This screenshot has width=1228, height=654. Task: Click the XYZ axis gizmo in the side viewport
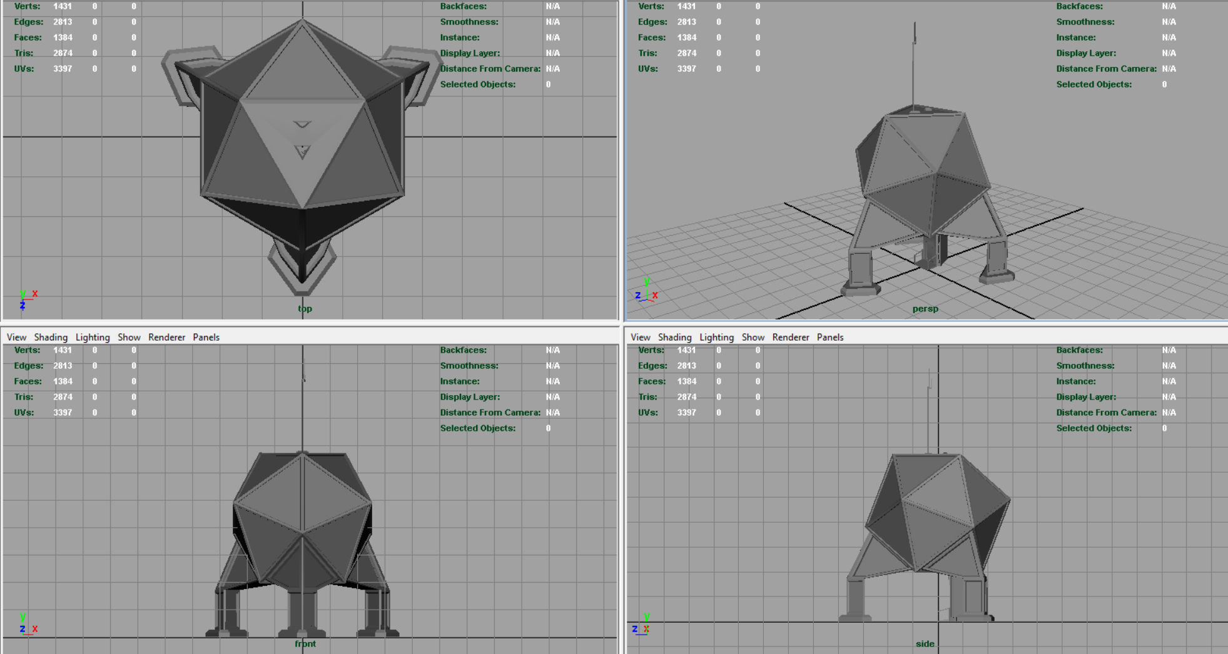(x=641, y=624)
